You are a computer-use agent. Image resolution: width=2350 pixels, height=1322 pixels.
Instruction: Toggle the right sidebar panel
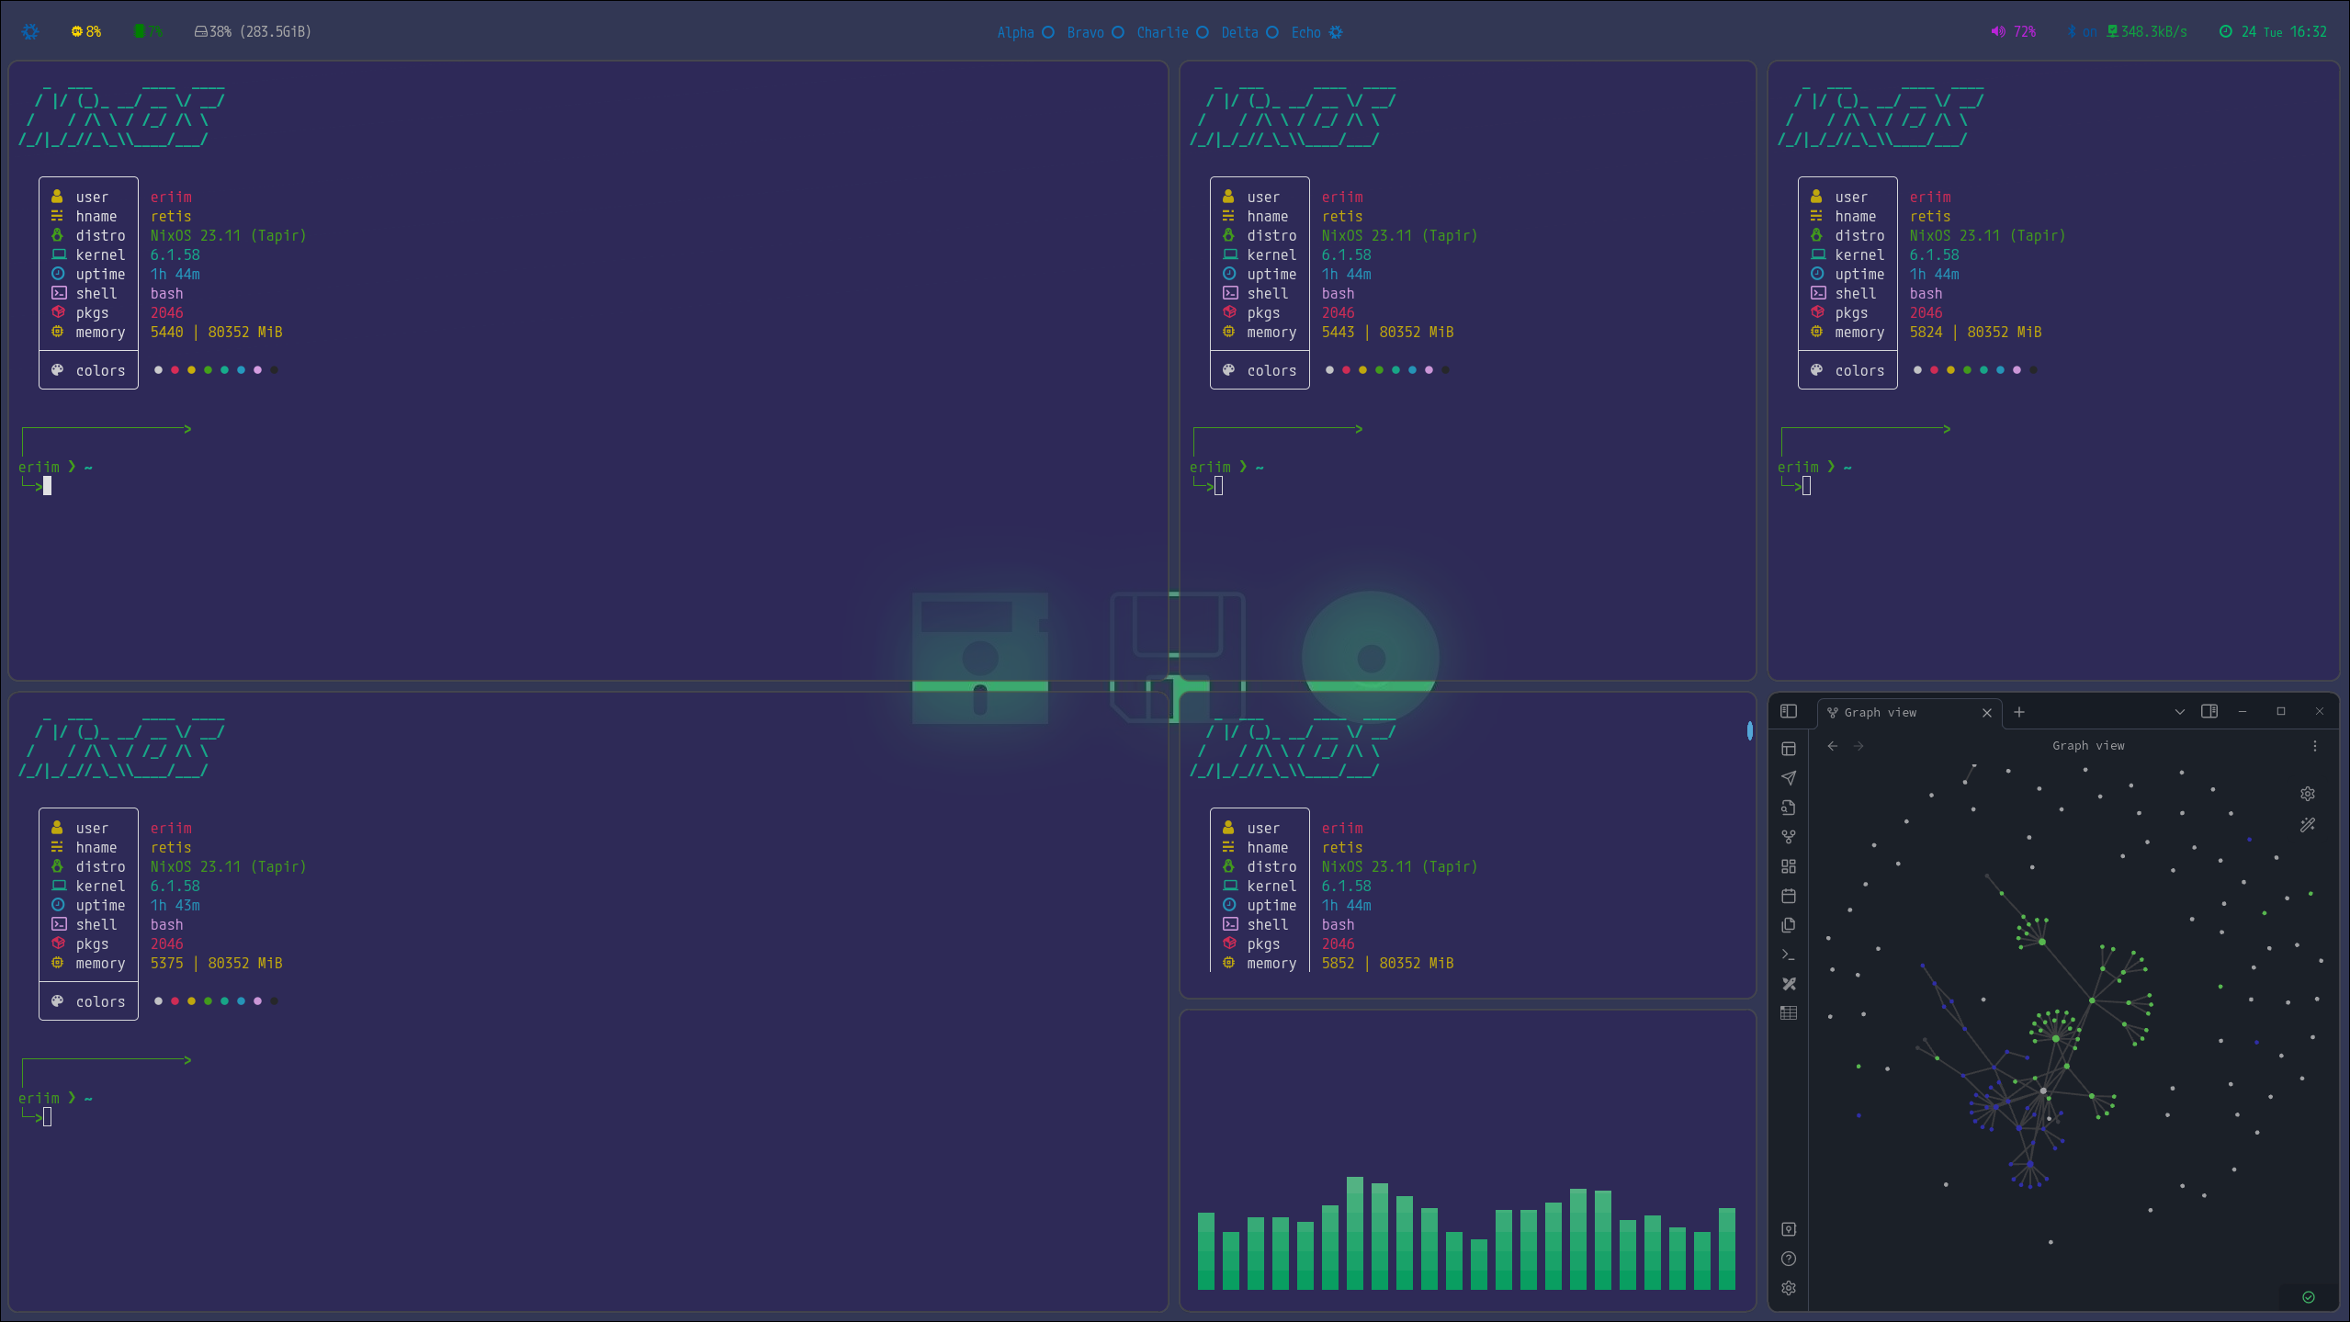pos(2209,711)
